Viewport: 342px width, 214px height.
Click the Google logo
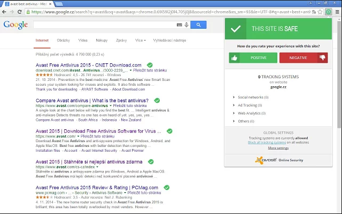pyautogui.click(x=15, y=25)
